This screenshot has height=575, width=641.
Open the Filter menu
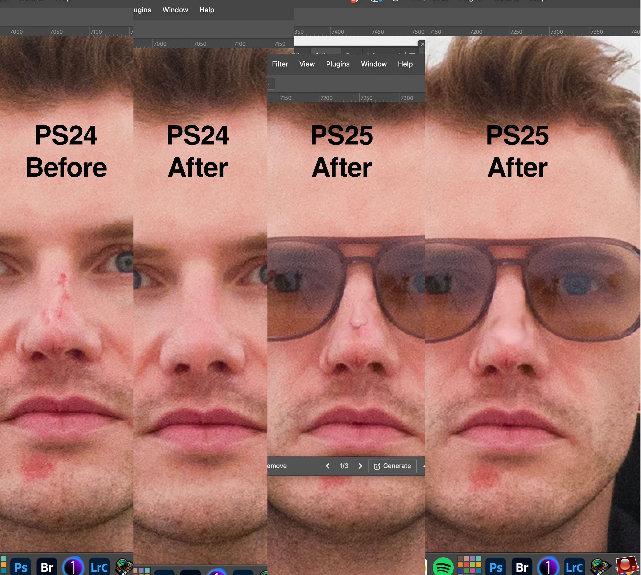[280, 64]
